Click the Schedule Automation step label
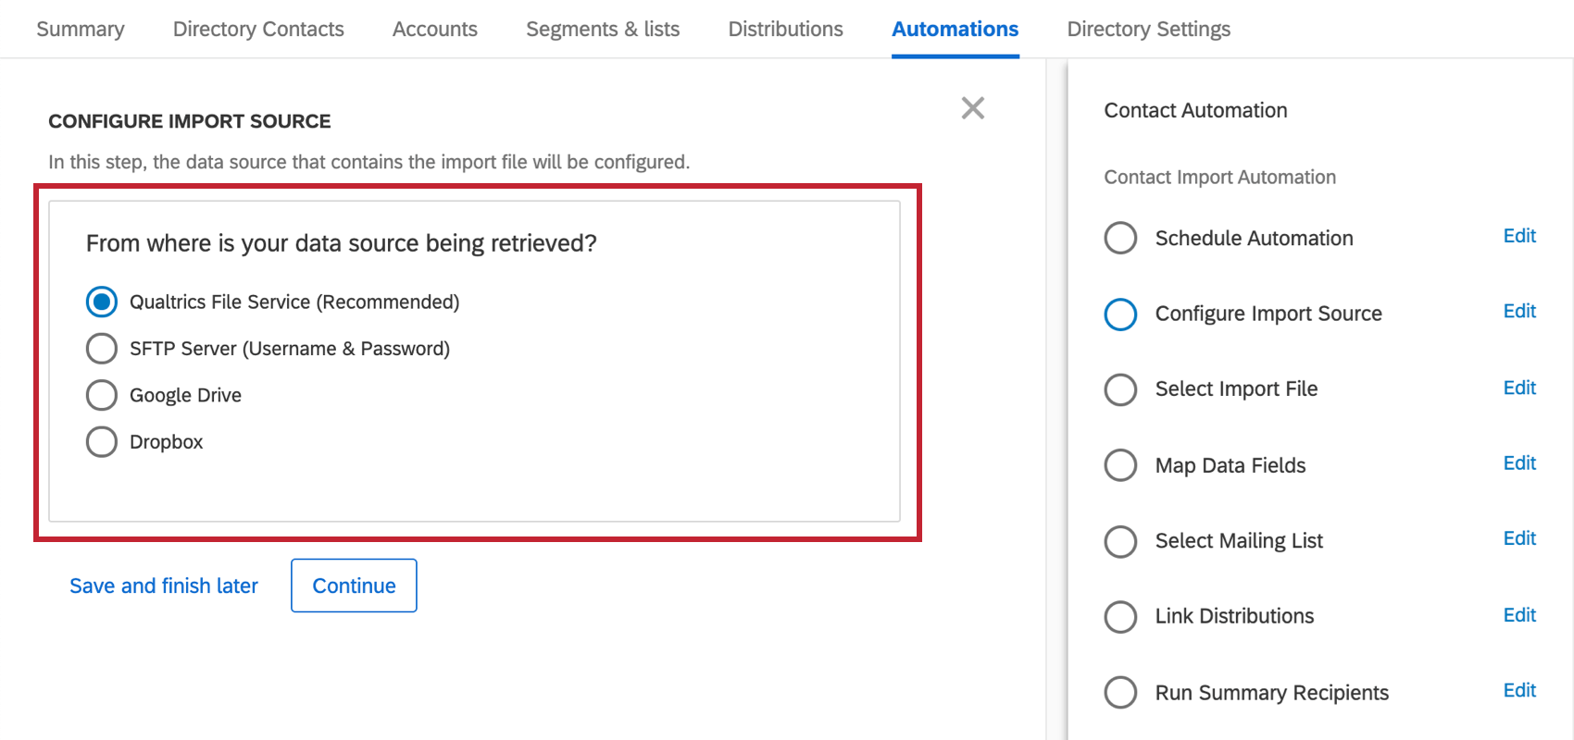Screen dimensions: 1574x740 click(1254, 238)
